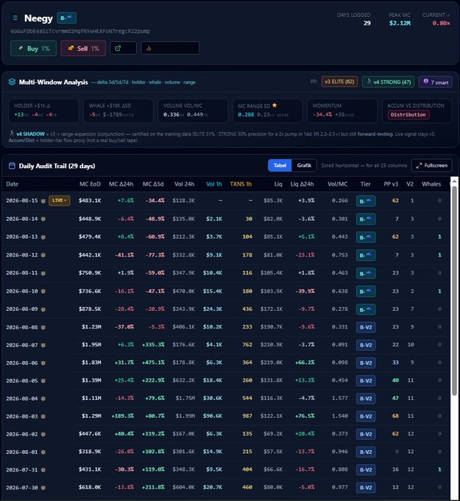Click the B- tier badge in 2026-08-15 row
Viewport: 460px width, 501px height.
pos(366,201)
